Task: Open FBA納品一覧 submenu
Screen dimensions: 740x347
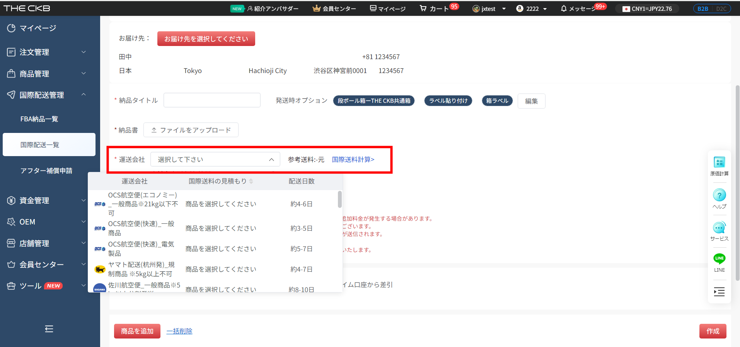Action: [x=39, y=119]
